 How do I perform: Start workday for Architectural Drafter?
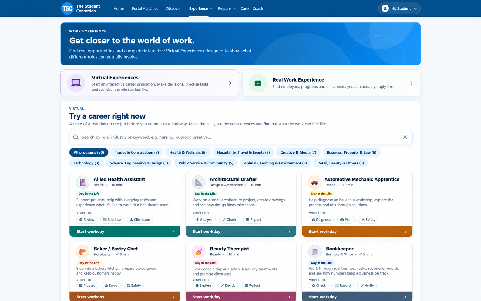tap(241, 232)
